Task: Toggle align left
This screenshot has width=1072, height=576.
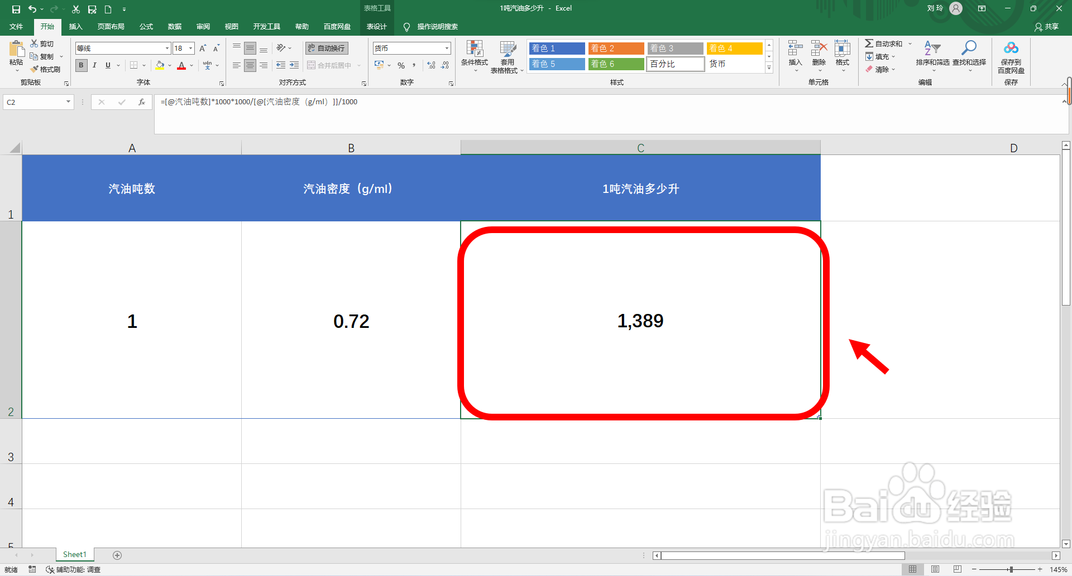Action: [237, 65]
